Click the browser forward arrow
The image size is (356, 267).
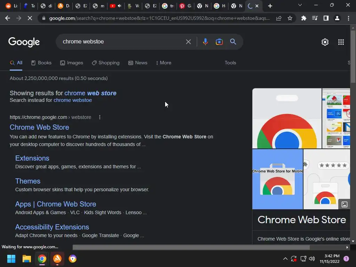click(19, 18)
